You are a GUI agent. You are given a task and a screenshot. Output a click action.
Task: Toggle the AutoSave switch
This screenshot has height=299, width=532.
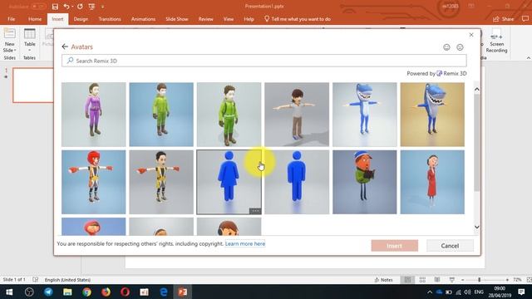pyautogui.click(x=38, y=7)
